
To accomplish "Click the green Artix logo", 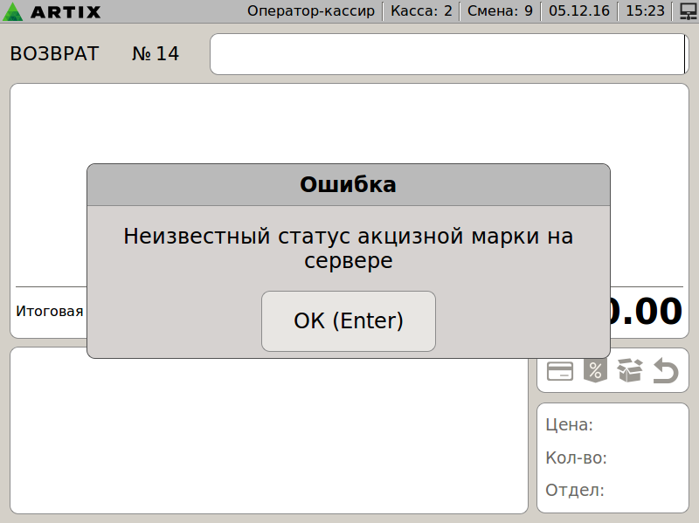I will tap(15, 11).
